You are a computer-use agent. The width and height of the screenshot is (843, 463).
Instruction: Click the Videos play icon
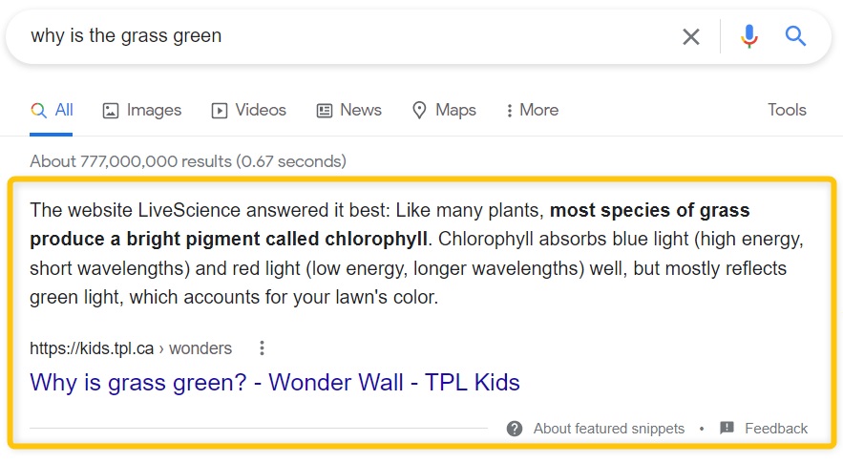pyautogui.click(x=220, y=111)
